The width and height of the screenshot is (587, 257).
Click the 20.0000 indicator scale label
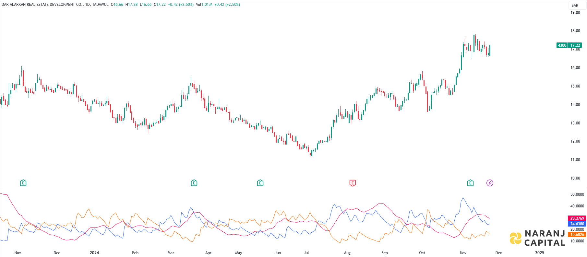577,229
